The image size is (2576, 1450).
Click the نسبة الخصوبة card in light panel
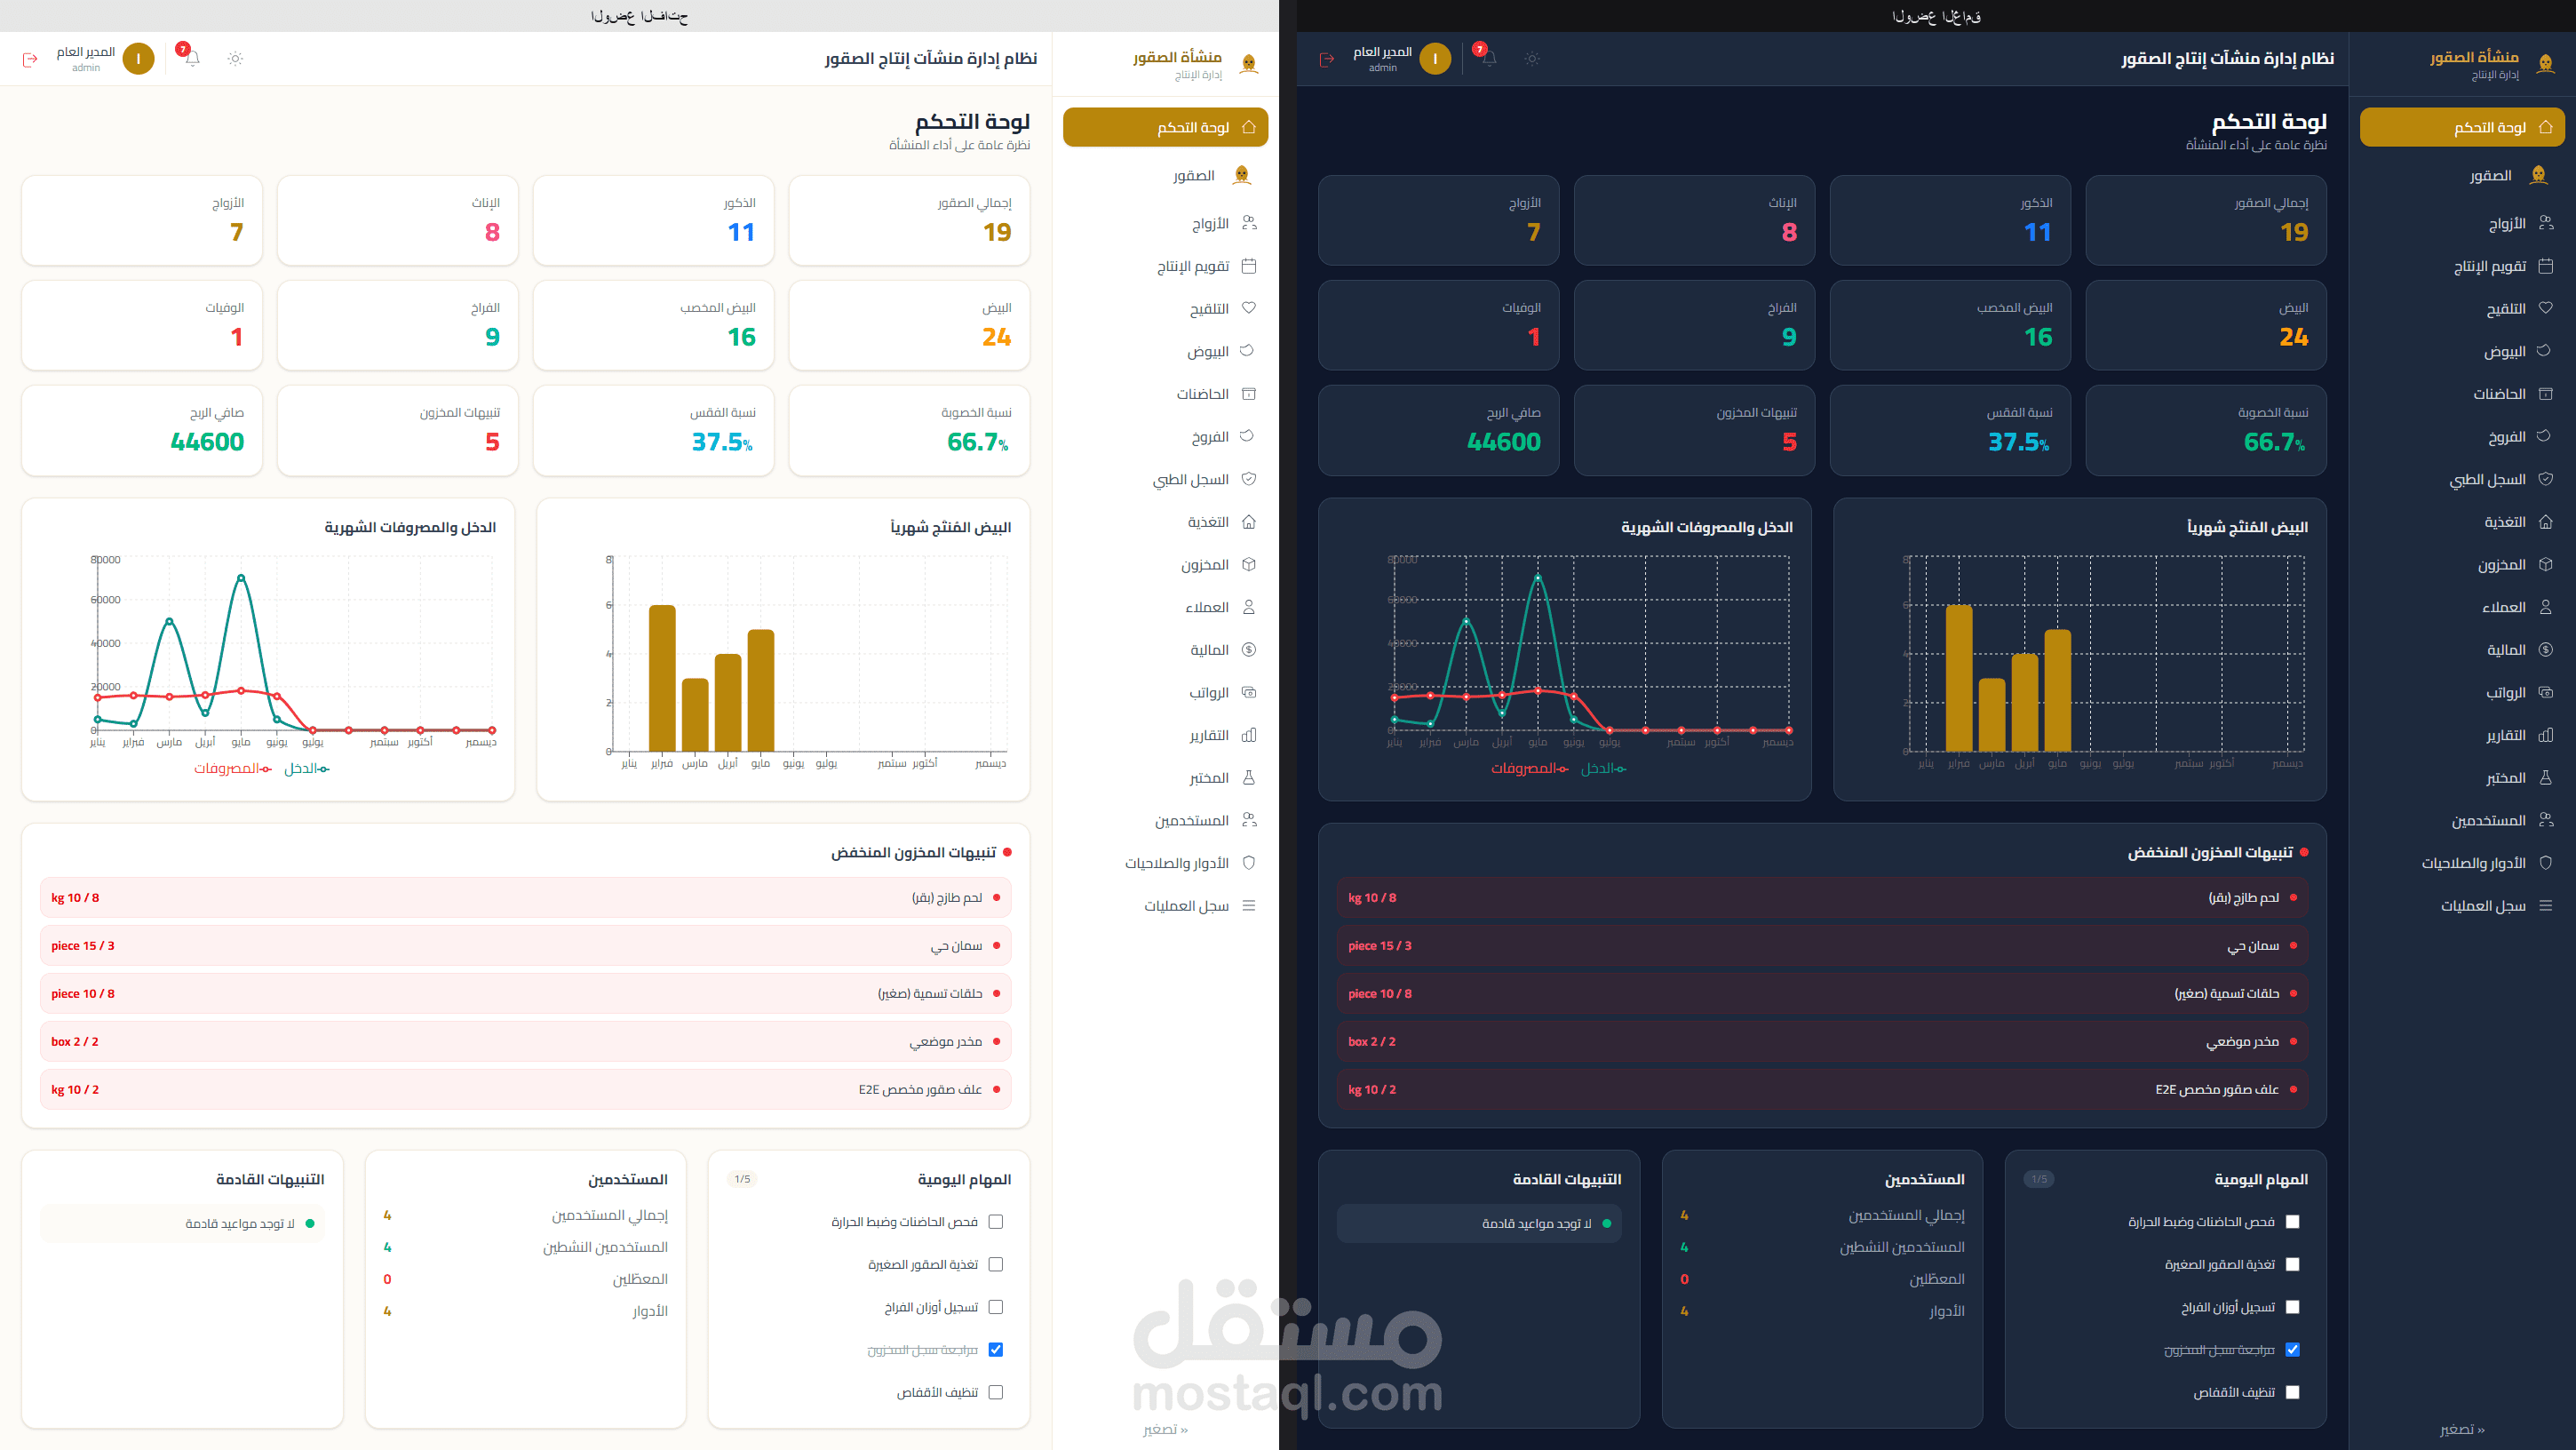tap(909, 430)
